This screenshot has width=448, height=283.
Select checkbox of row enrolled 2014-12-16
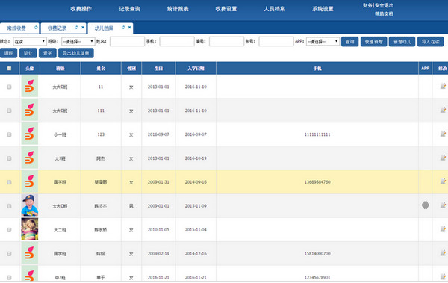[x=9, y=254]
